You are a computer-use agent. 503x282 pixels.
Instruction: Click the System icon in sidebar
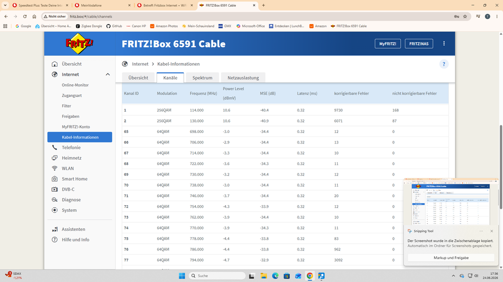coord(54,210)
